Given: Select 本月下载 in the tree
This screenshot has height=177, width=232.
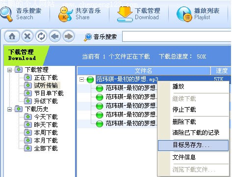Looking at the screenshot, I should (46, 141).
